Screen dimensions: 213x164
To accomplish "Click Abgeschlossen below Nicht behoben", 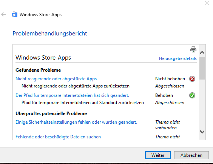I will click(170, 86).
